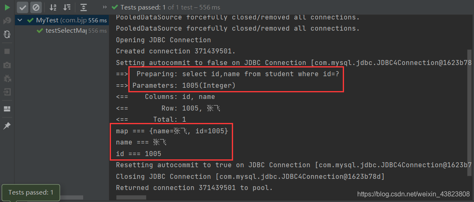This screenshot has width=474, height=202.
Task: Pin the Run tool window tab
Action: pos(7,126)
